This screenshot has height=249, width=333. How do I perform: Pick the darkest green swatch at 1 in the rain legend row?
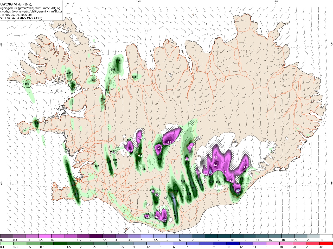click(60, 243)
